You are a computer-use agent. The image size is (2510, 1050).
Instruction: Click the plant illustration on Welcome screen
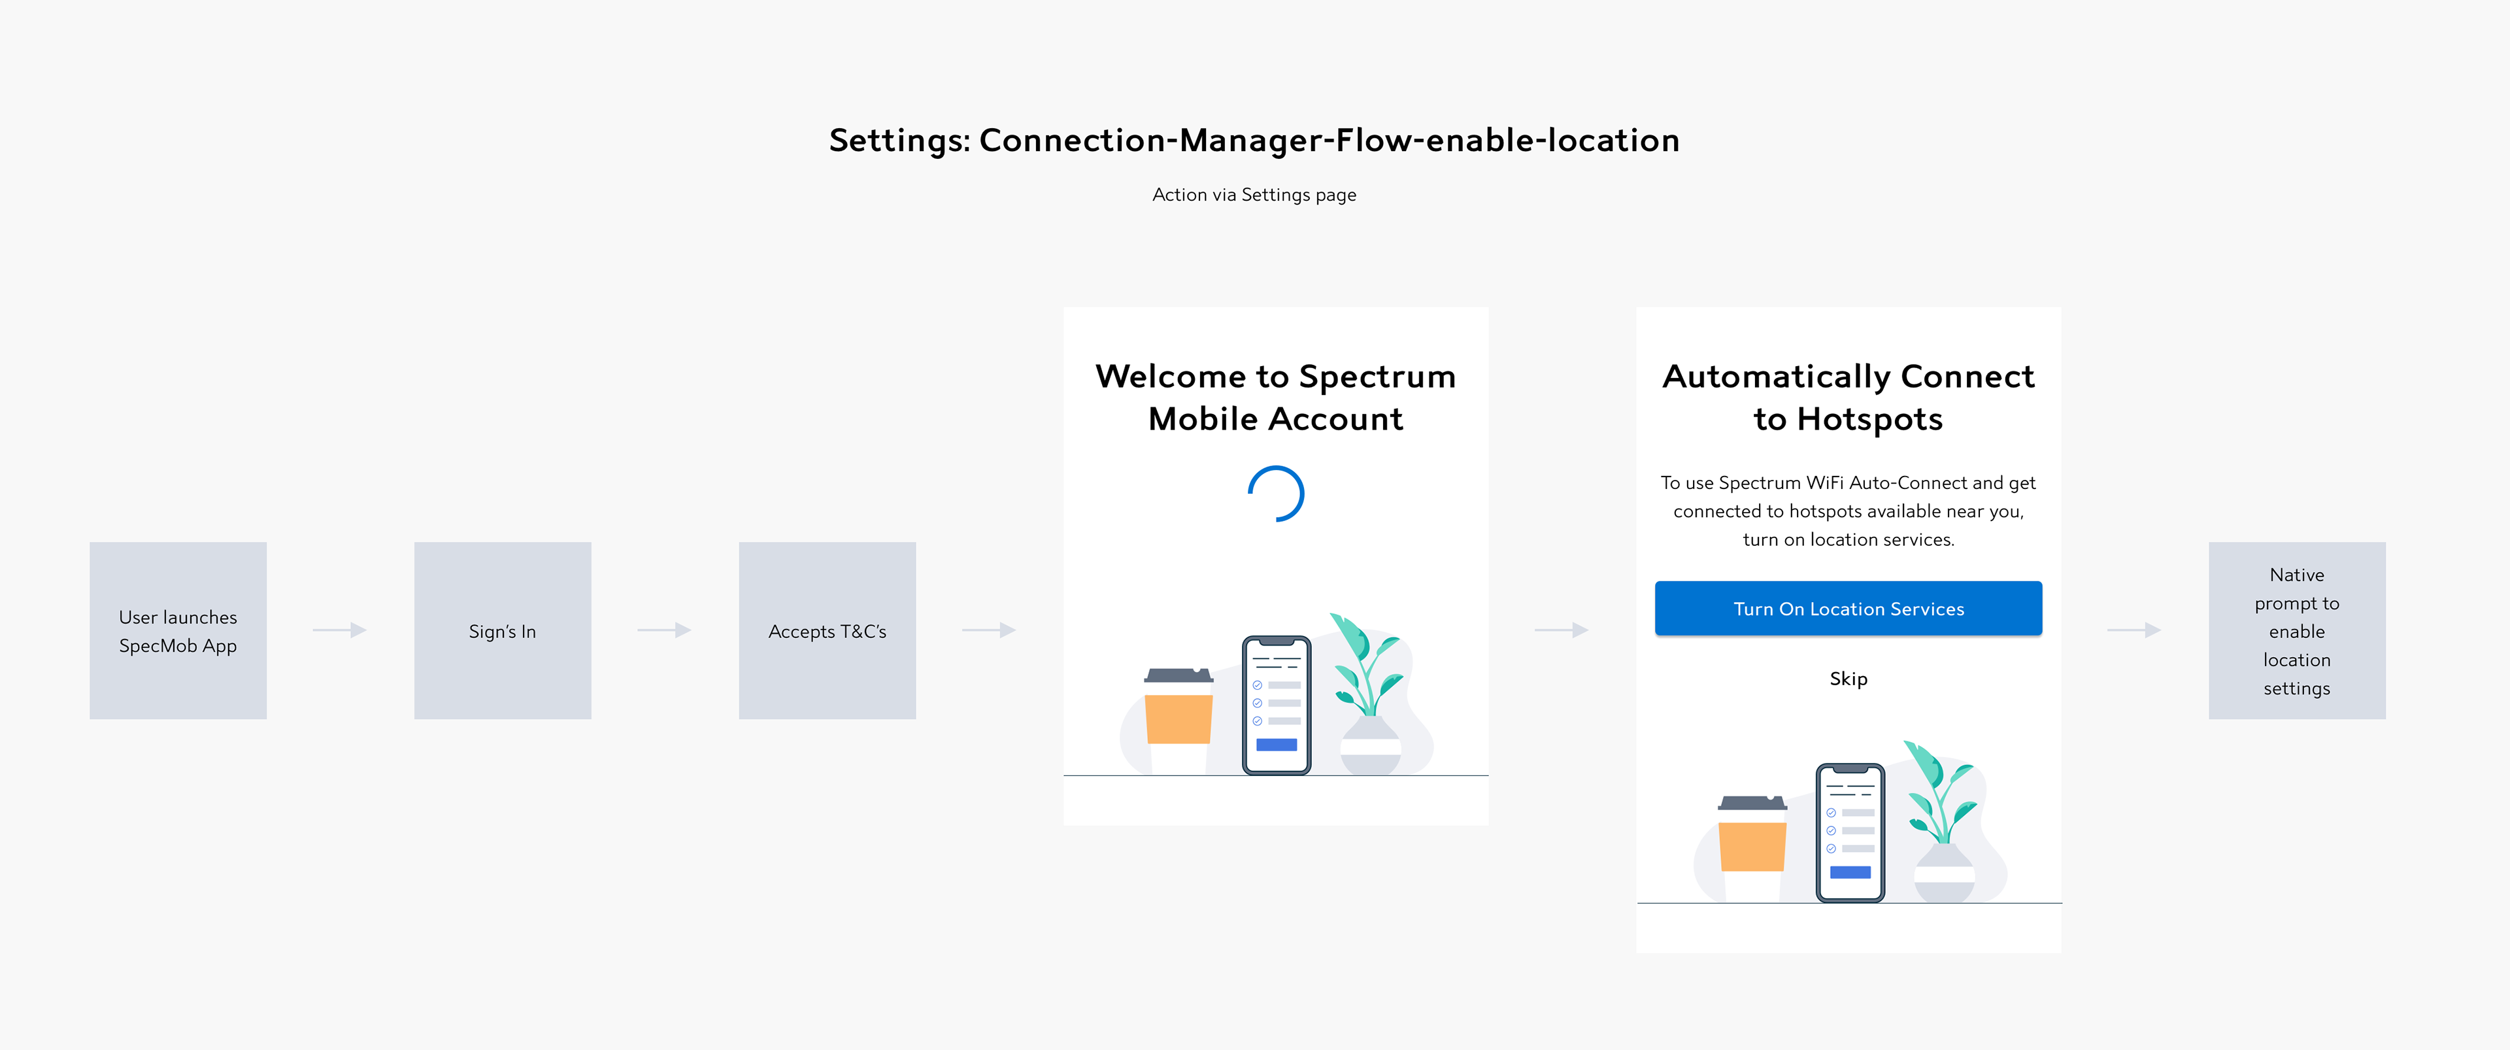coord(1369,693)
